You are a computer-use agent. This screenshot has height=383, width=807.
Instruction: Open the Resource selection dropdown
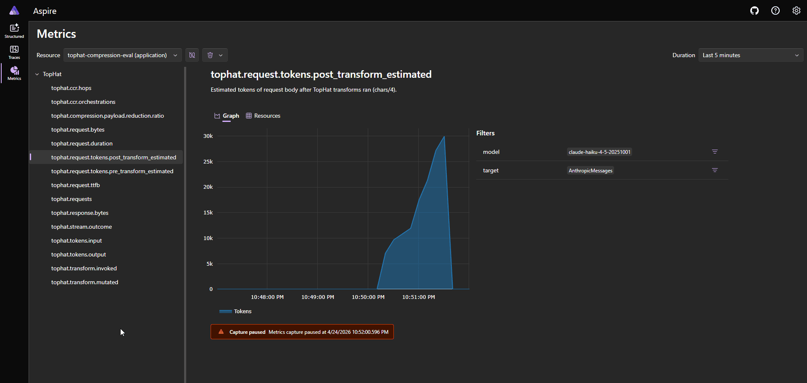(122, 55)
